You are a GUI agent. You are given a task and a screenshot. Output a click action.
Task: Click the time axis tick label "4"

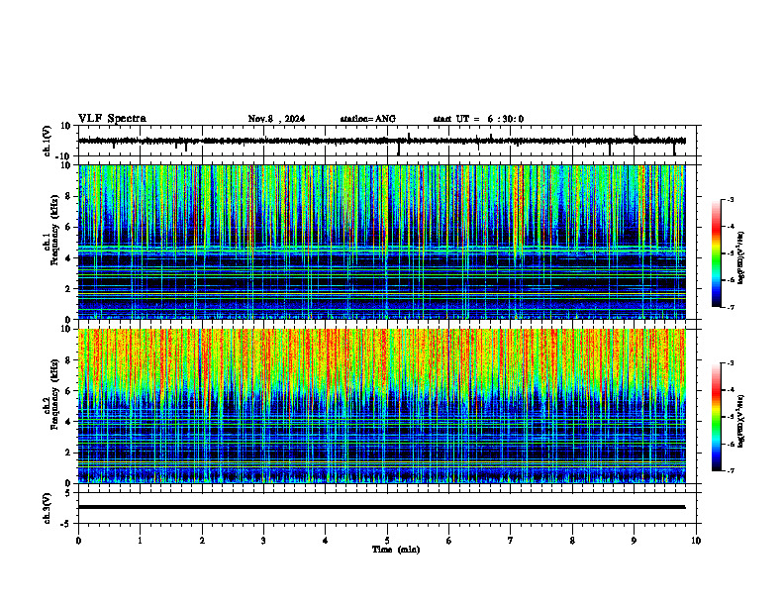[326, 541]
